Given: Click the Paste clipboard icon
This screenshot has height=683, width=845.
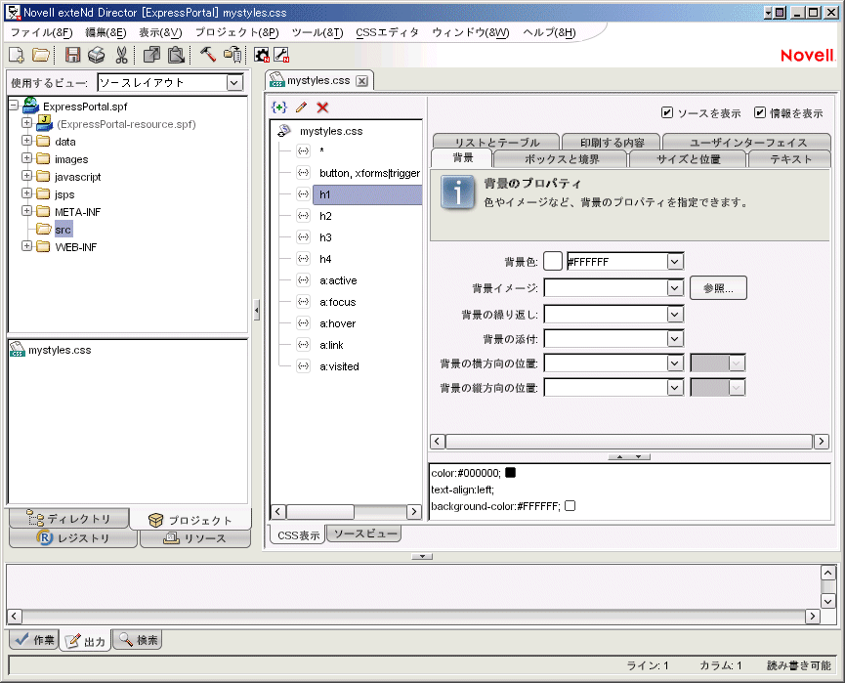Looking at the screenshot, I should point(176,55).
